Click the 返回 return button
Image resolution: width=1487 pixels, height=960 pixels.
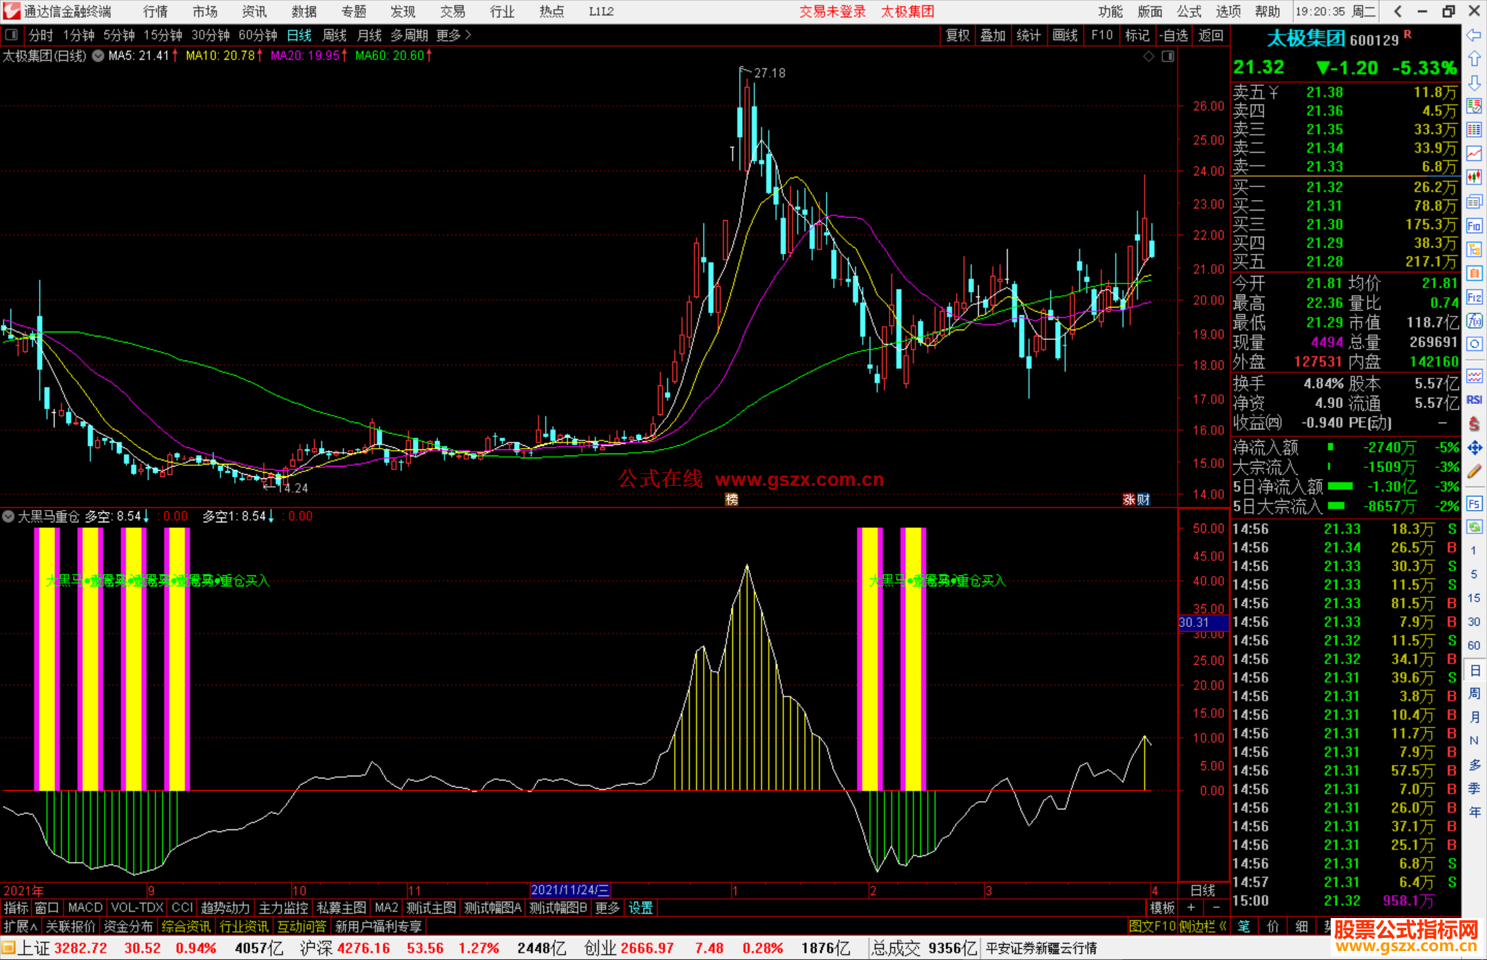pos(1210,35)
